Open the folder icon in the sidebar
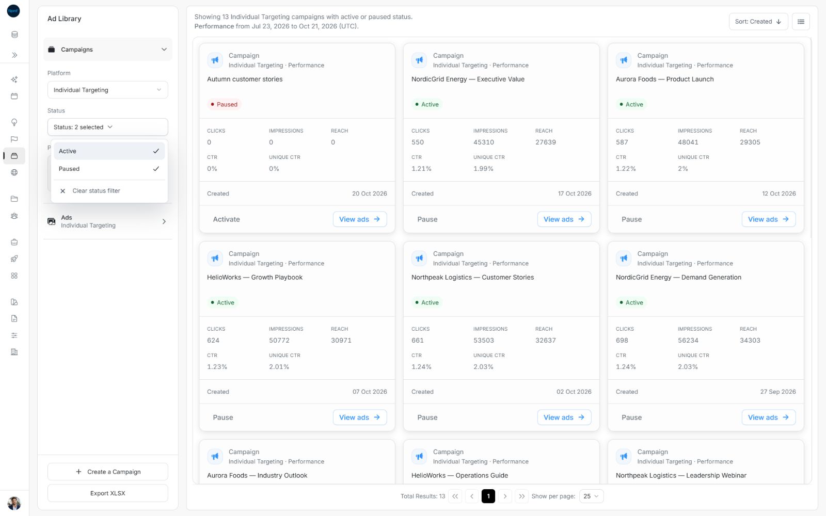This screenshot has width=826, height=516. 14,199
